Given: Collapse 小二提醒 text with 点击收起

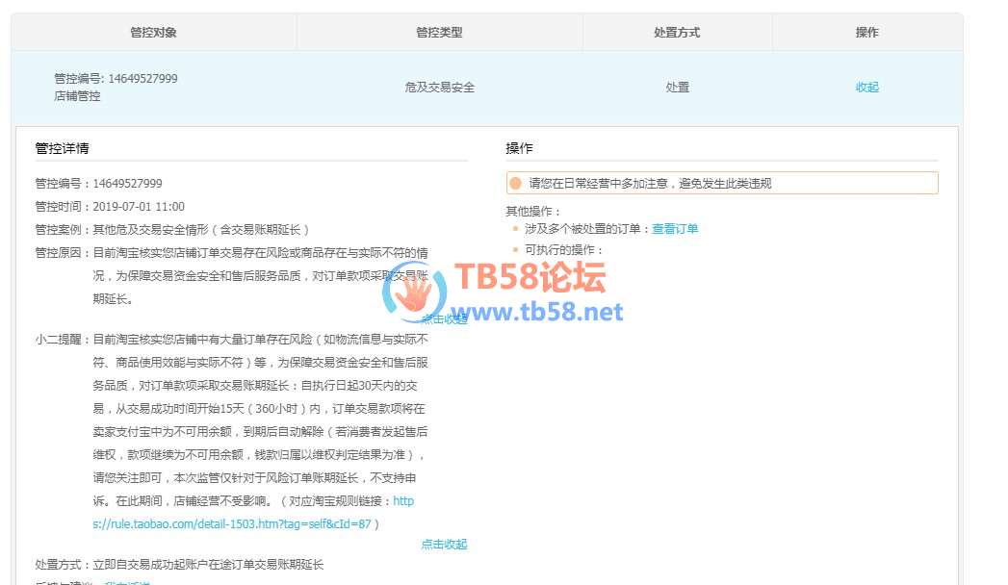Looking at the screenshot, I should [x=444, y=544].
